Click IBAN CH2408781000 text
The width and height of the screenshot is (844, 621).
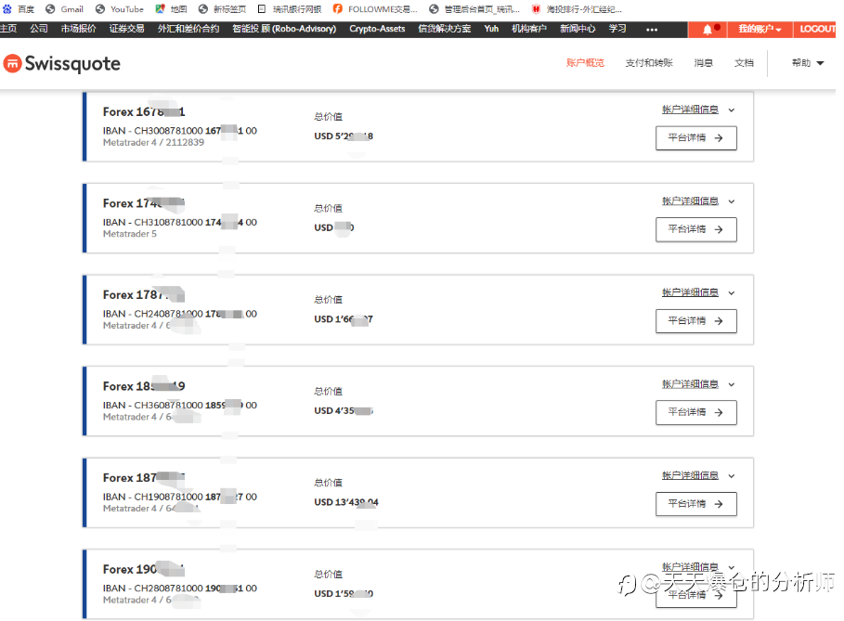pos(180,314)
